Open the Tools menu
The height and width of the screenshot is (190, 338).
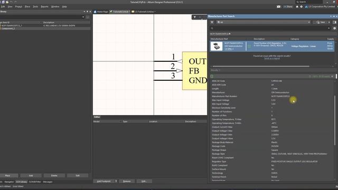click(x=35, y=7)
